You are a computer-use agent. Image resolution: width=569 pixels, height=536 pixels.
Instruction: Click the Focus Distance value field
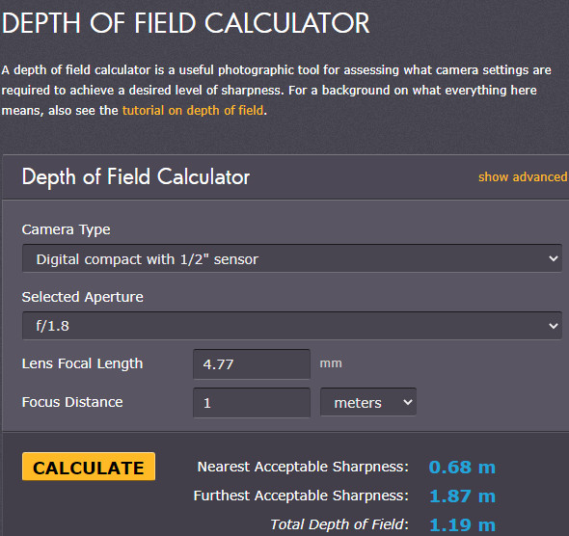(252, 403)
